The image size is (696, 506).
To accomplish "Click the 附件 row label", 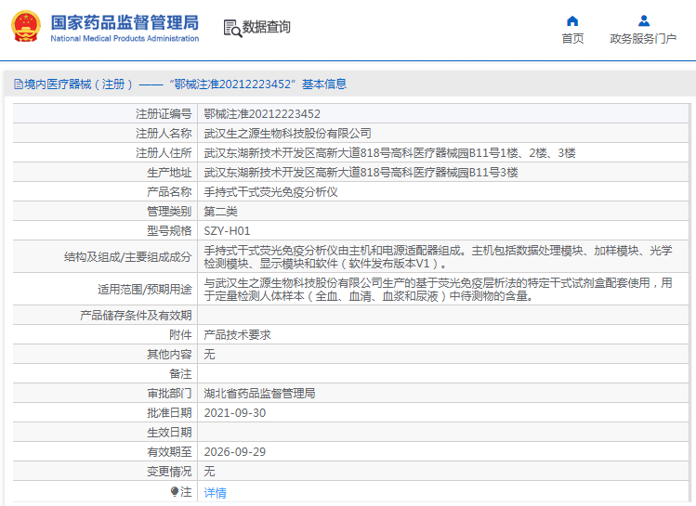I will click(180, 335).
